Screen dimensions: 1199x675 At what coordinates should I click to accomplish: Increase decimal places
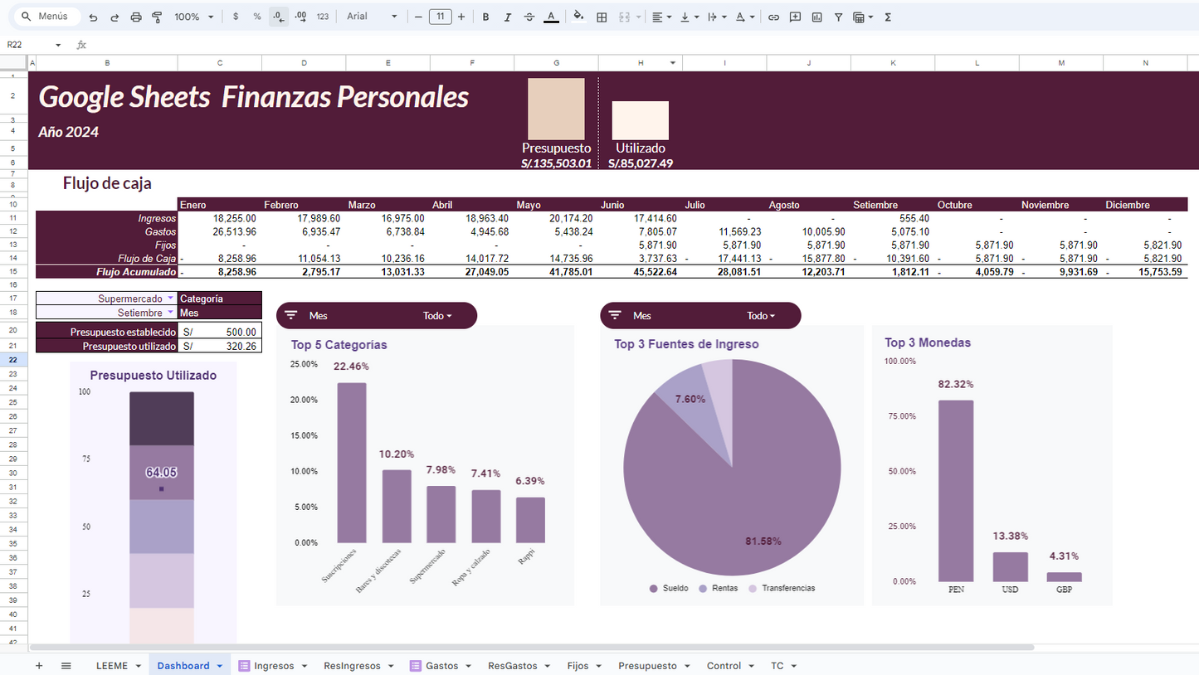(x=300, y=17)
